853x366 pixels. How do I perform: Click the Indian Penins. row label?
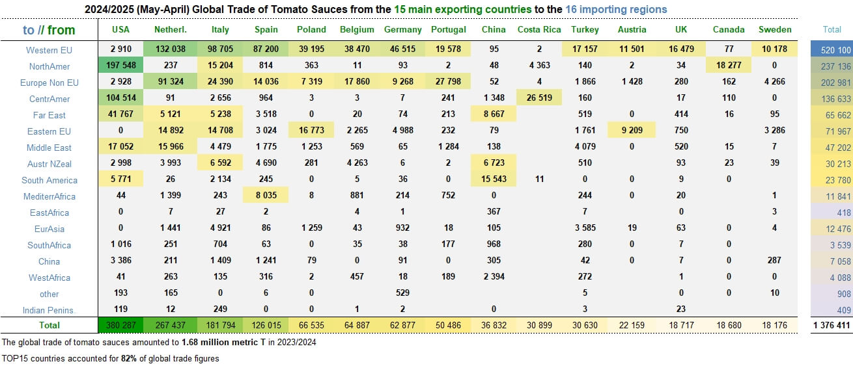point(49,310)
